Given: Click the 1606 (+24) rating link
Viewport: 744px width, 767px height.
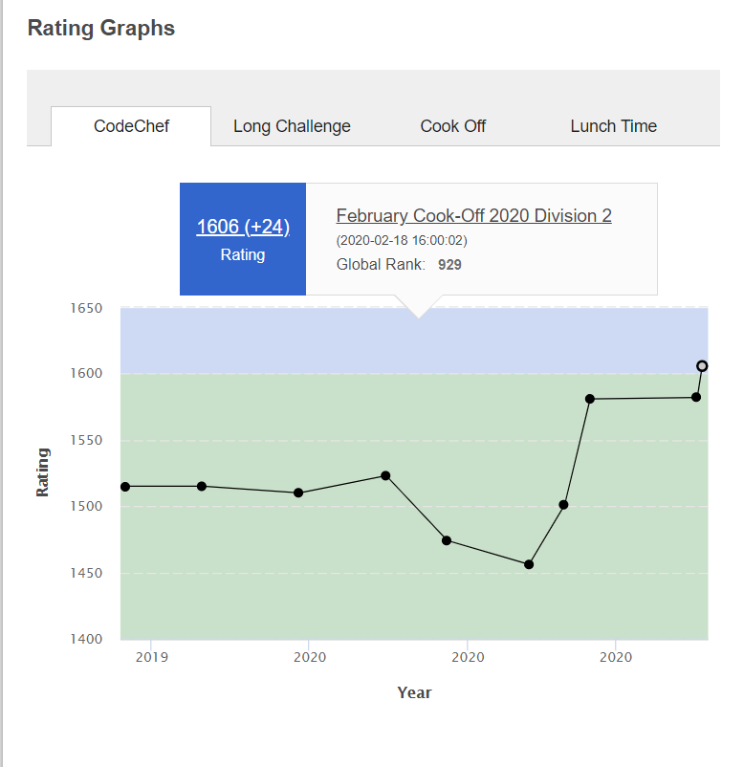Looking at the screenshot, I should tap(243, 227).
